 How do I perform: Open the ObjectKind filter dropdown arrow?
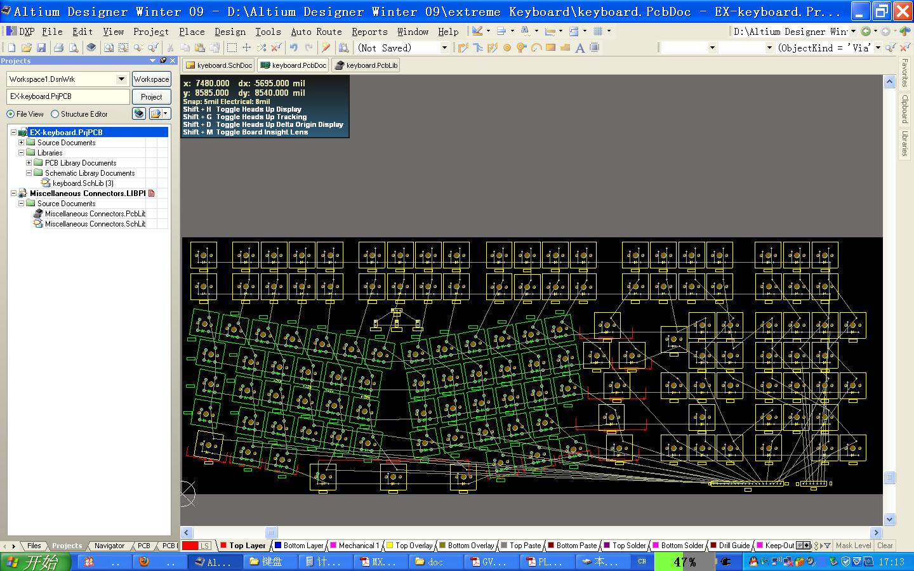point(878,48)
